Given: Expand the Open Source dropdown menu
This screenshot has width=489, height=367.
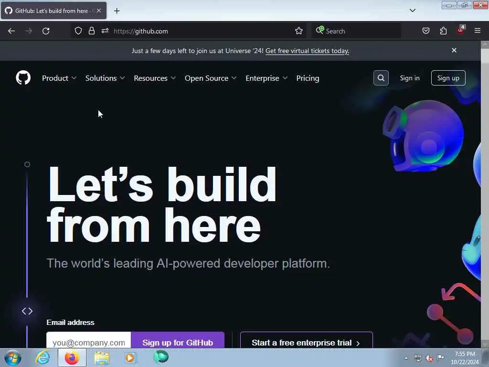Looking at the screenshot, I should (x=211, y=78).
